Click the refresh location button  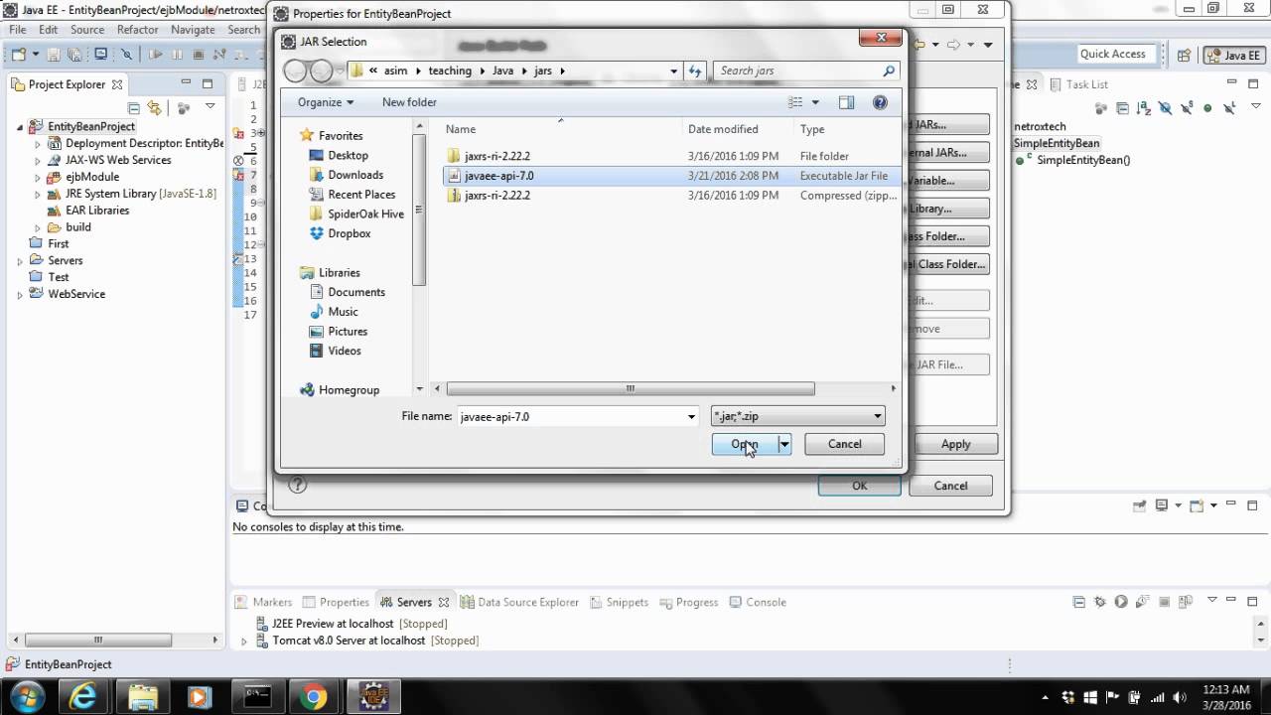click(x=695, y=71)
